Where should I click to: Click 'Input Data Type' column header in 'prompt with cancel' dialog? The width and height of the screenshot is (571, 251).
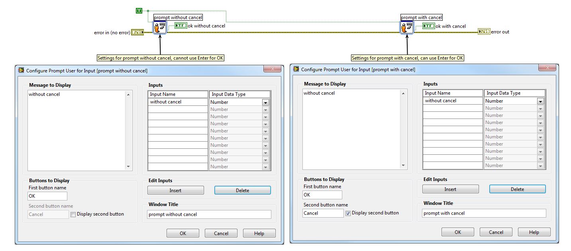click(x=514, y=93)
